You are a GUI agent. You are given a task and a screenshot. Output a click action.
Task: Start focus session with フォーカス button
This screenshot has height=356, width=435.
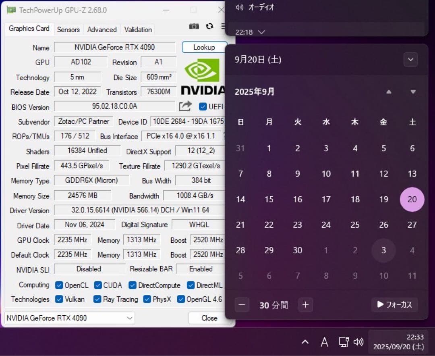click(394, 305)
